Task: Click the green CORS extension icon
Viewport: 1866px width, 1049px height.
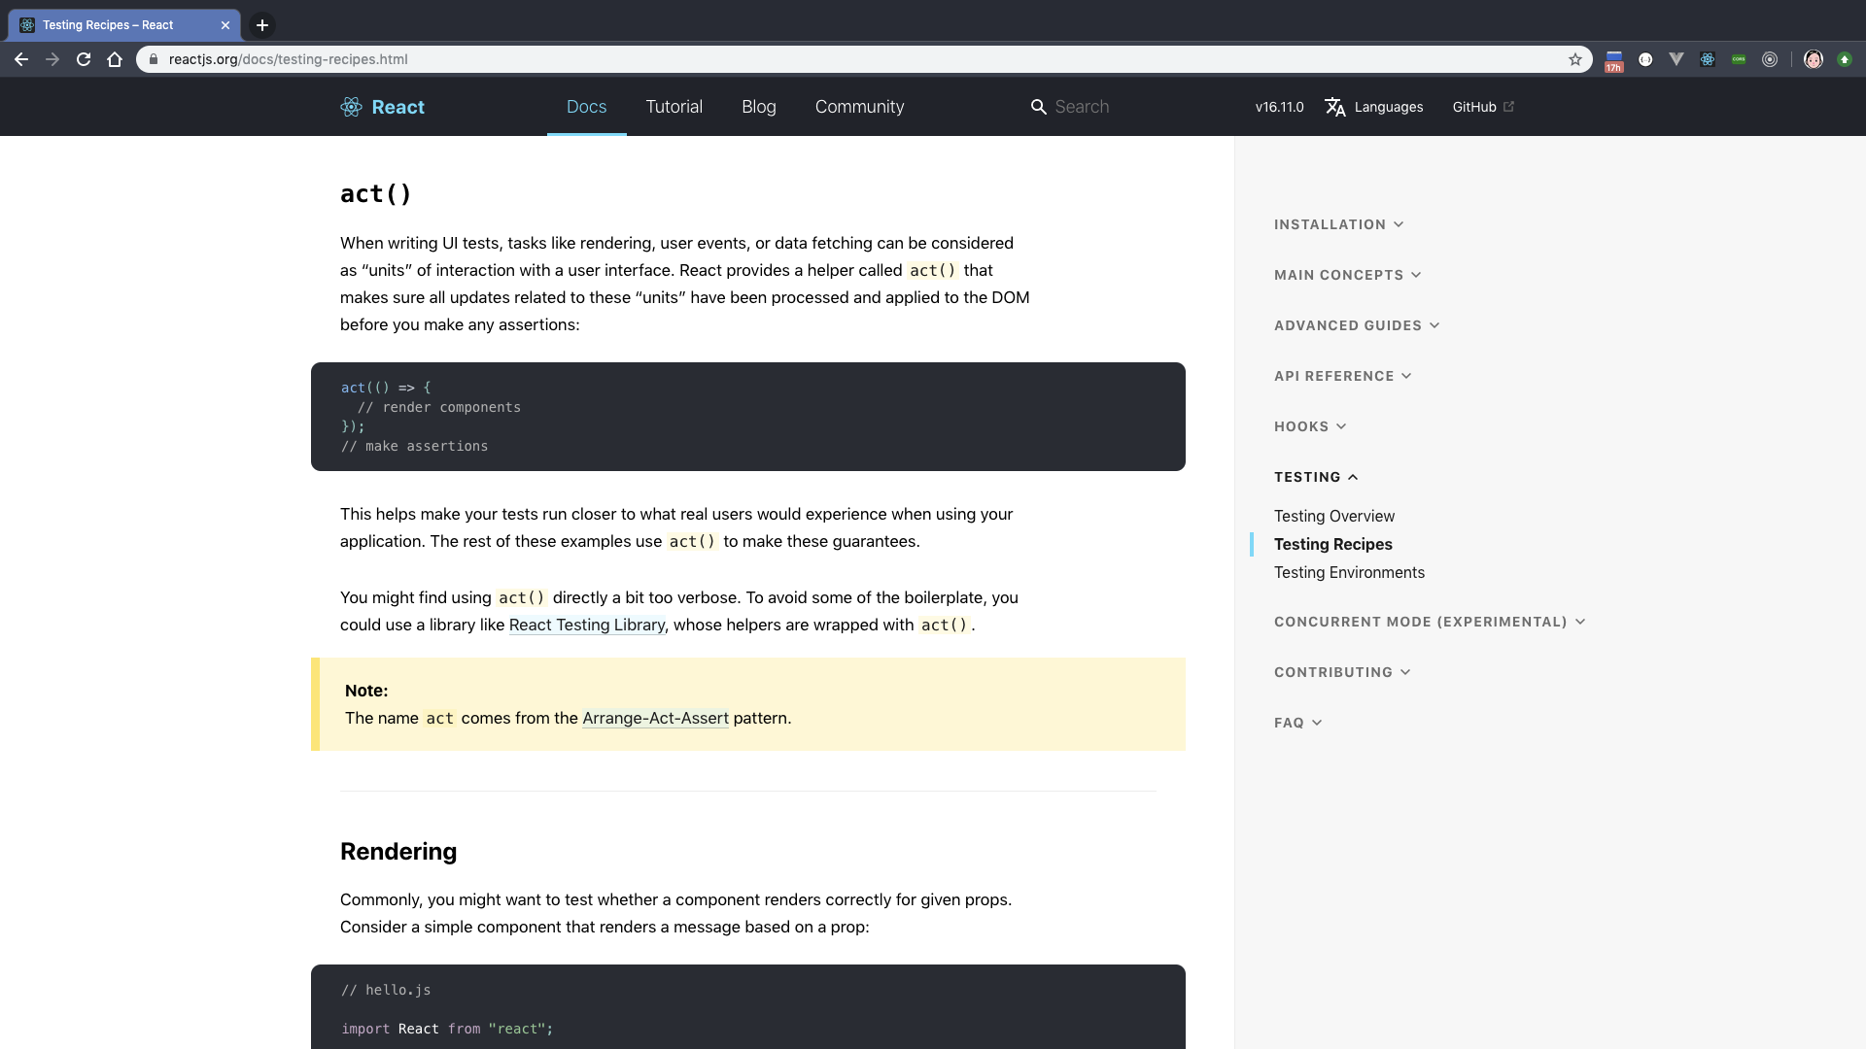Action: [x=1739, y=59]
